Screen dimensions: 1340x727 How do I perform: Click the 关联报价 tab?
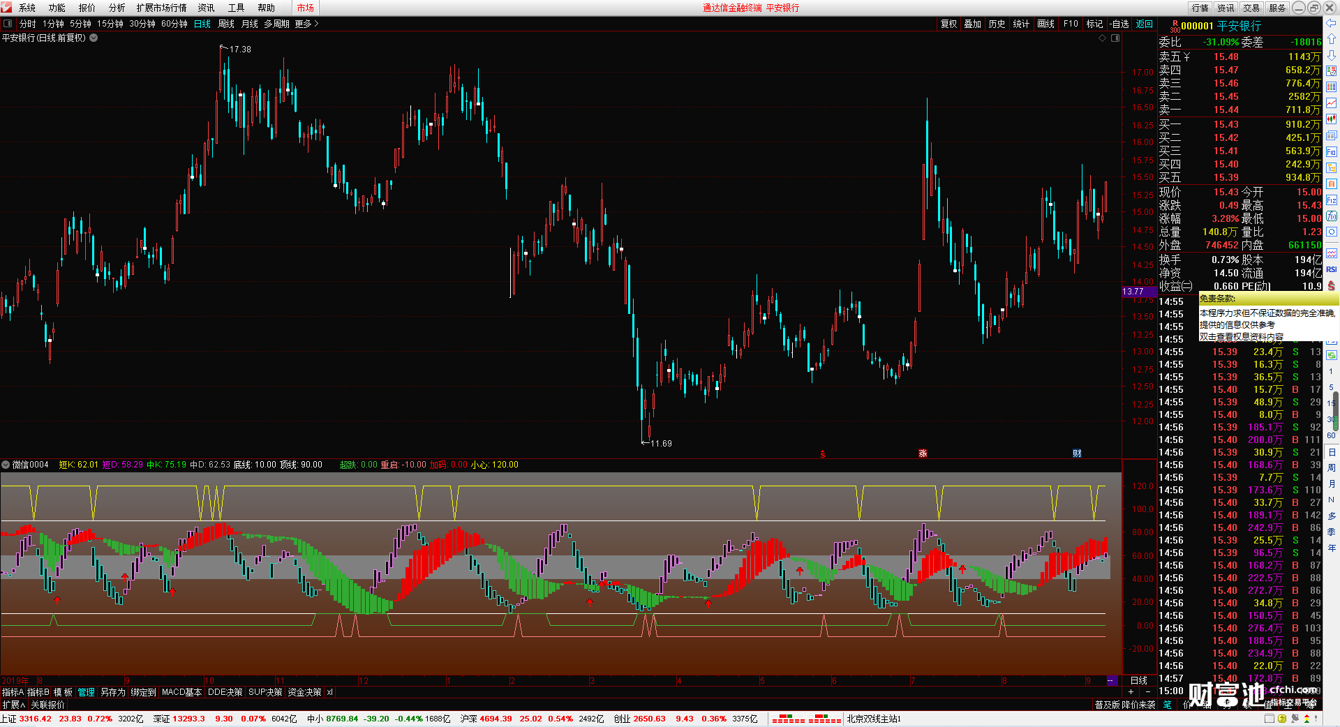coord(47,705)
